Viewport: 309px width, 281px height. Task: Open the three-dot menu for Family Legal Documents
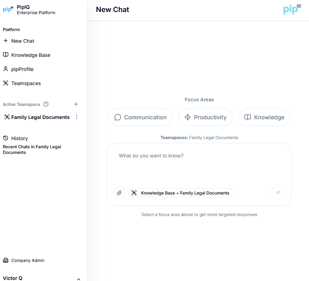77,117
